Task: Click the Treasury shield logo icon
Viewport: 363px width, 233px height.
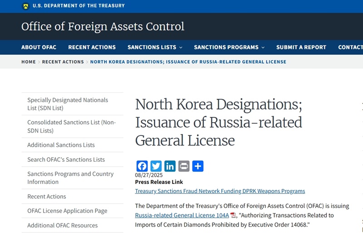Action: [x=25, y=6]
